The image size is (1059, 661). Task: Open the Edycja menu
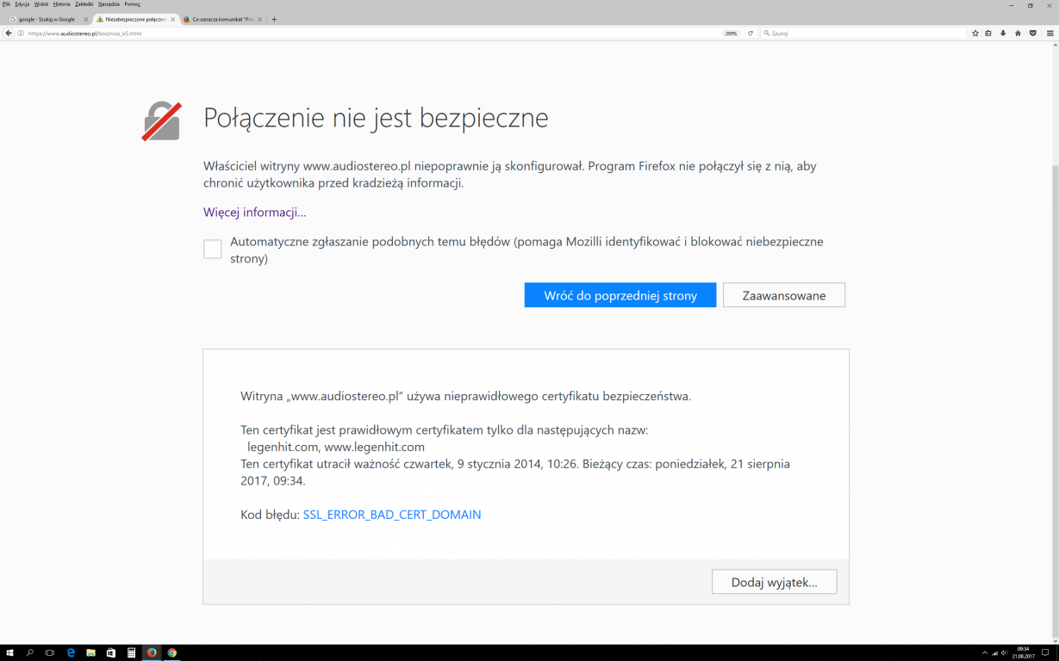[22, 4]
